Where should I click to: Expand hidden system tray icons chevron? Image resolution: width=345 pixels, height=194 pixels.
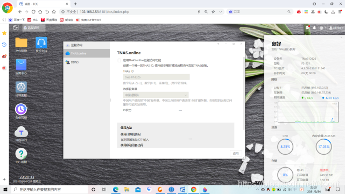click(257, 189)
